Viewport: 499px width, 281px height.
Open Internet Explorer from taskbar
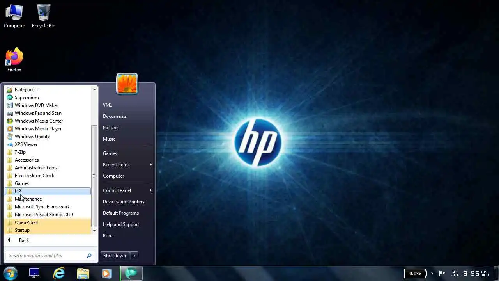[x=59, y=273]
